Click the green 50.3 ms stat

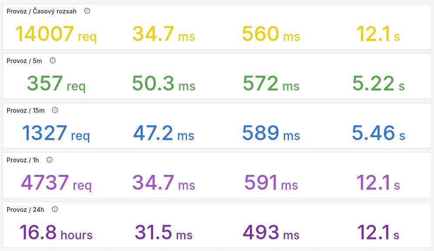pyautogui.click(x=164, y=84)
